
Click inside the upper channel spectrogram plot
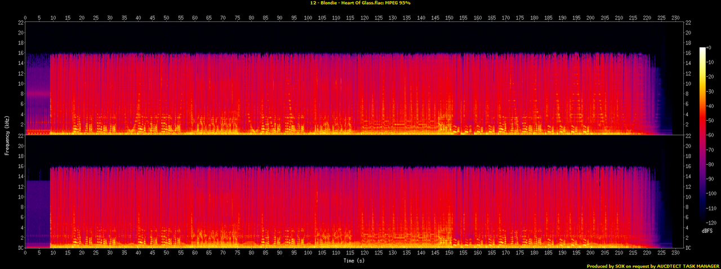(354, 78)
